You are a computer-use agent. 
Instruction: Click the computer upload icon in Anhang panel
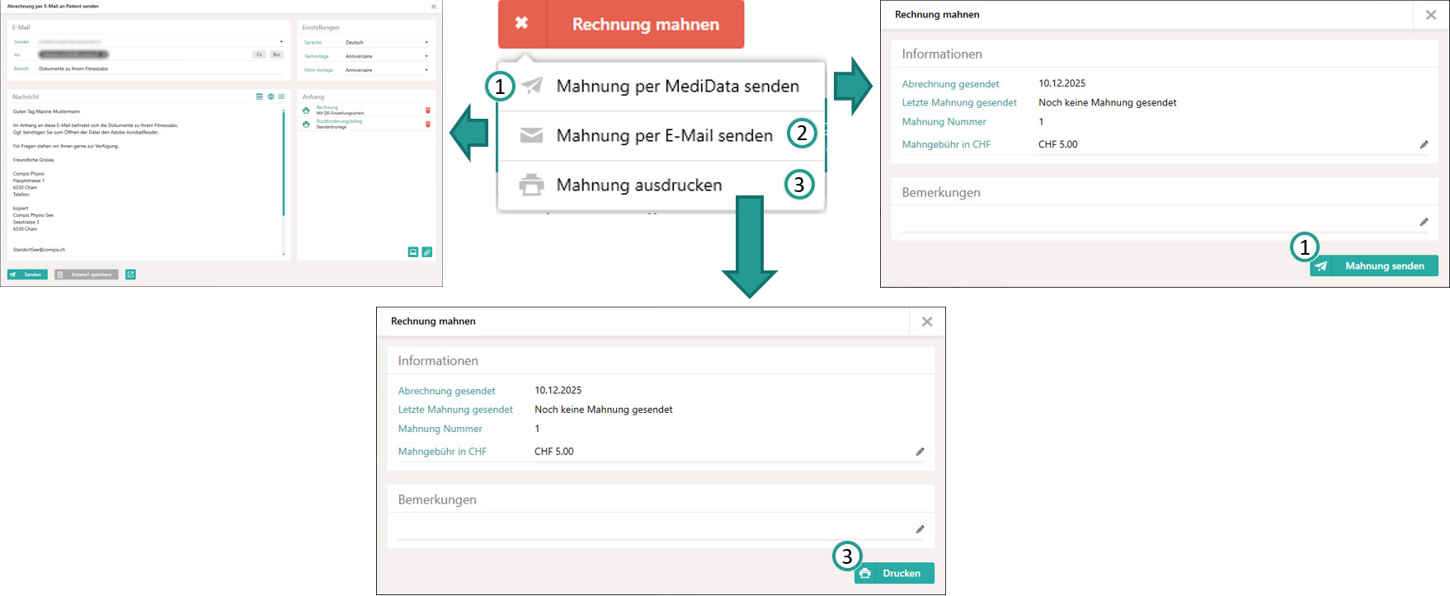(413, 252)
